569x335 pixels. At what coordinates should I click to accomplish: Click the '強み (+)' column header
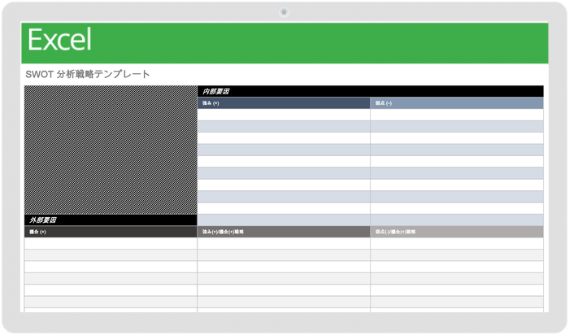284,103
